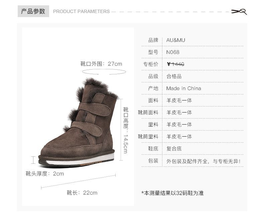Click the scissors icon at top right
The image size is (264, 218).
coord(239,12)
